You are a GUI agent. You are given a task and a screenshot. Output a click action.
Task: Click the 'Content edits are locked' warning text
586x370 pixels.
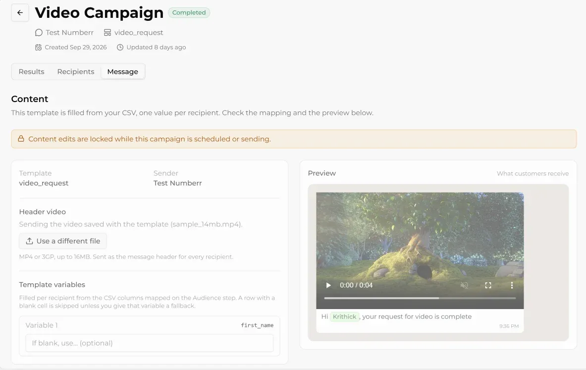pyautogui.click(x=150, y=139)
